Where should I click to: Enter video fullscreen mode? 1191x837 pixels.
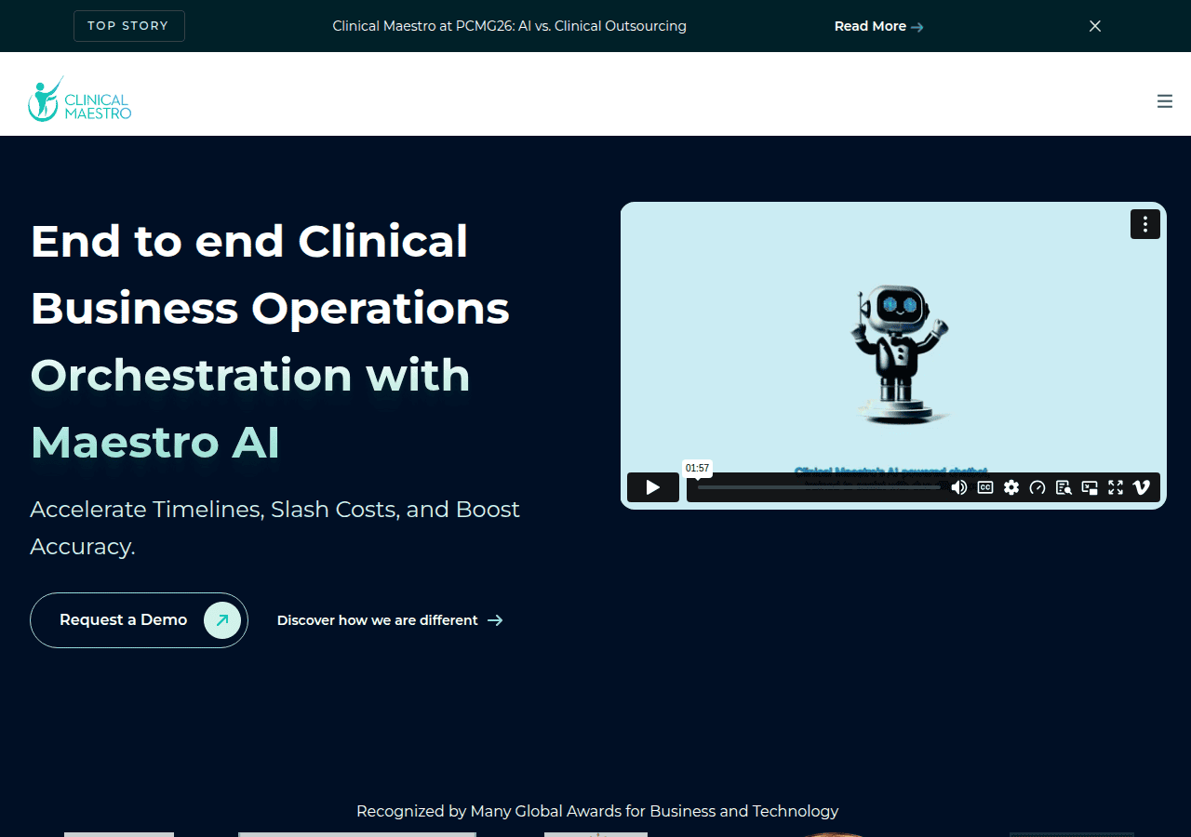[x=1116, y=487]
